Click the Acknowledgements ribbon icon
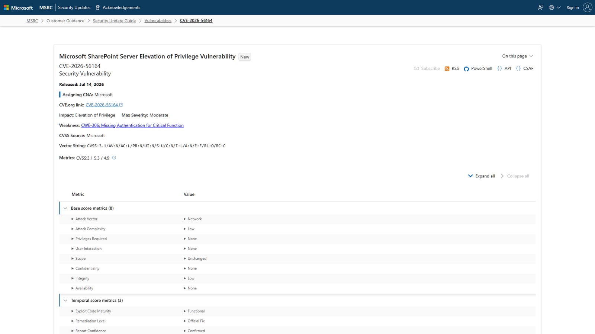This screenshot has height=334, width=595. coord(98,7)
